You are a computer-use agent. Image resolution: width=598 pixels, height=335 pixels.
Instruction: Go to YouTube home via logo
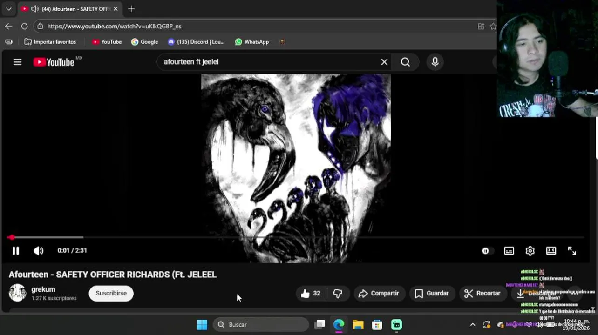pos(54,62)
